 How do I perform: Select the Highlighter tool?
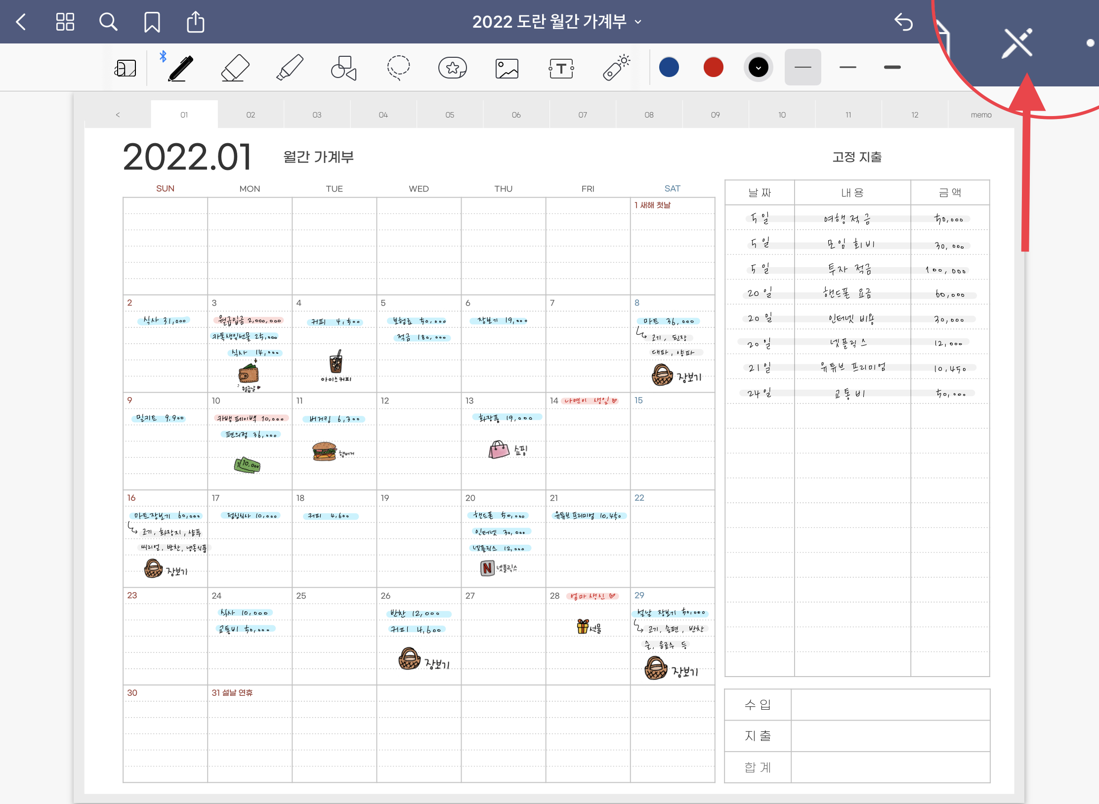(290, 68)
